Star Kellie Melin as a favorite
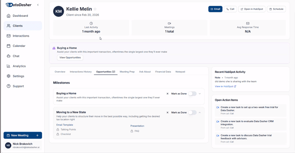The height and width of the screenshot is (153, 295). 95,9
